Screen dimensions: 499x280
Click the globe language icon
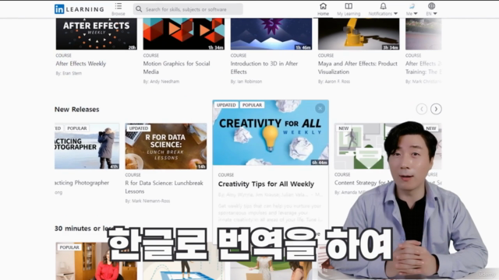tap(431, 6)
